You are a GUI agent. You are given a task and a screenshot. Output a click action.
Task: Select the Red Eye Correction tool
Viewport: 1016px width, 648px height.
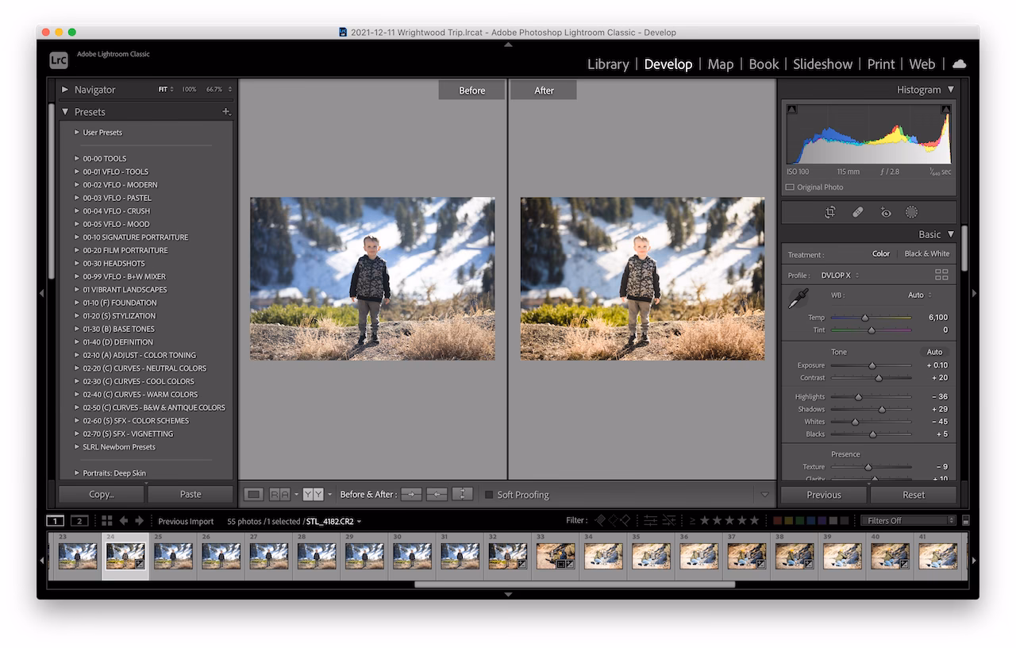(x=887, y=212)
